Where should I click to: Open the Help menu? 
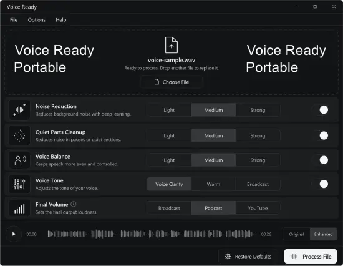coord(61,20)
